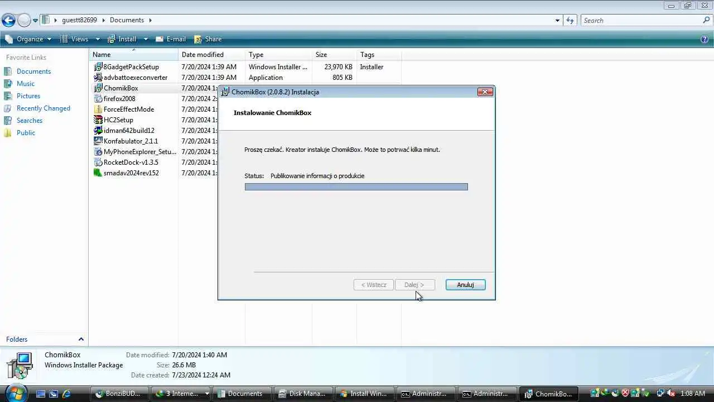The image size is (714, 402).
Task: Click the volume muted tray icon
Action: point(671,393)
